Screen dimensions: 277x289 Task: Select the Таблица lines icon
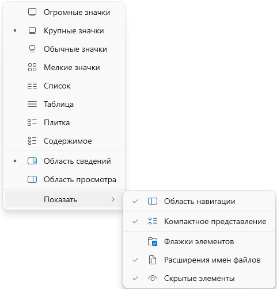click(x=32, y=104)
